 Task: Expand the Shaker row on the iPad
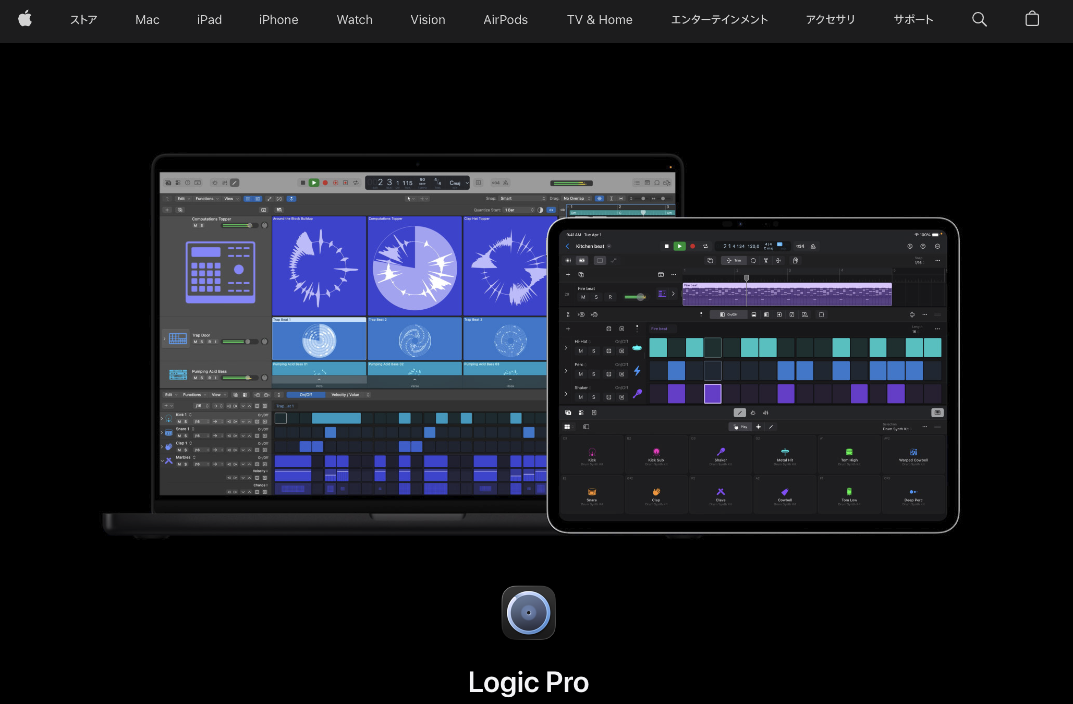coord(566,394)
